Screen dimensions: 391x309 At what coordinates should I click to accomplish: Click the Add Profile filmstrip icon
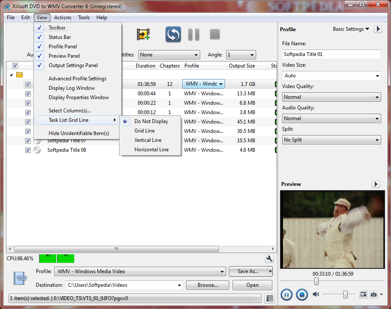143,34
